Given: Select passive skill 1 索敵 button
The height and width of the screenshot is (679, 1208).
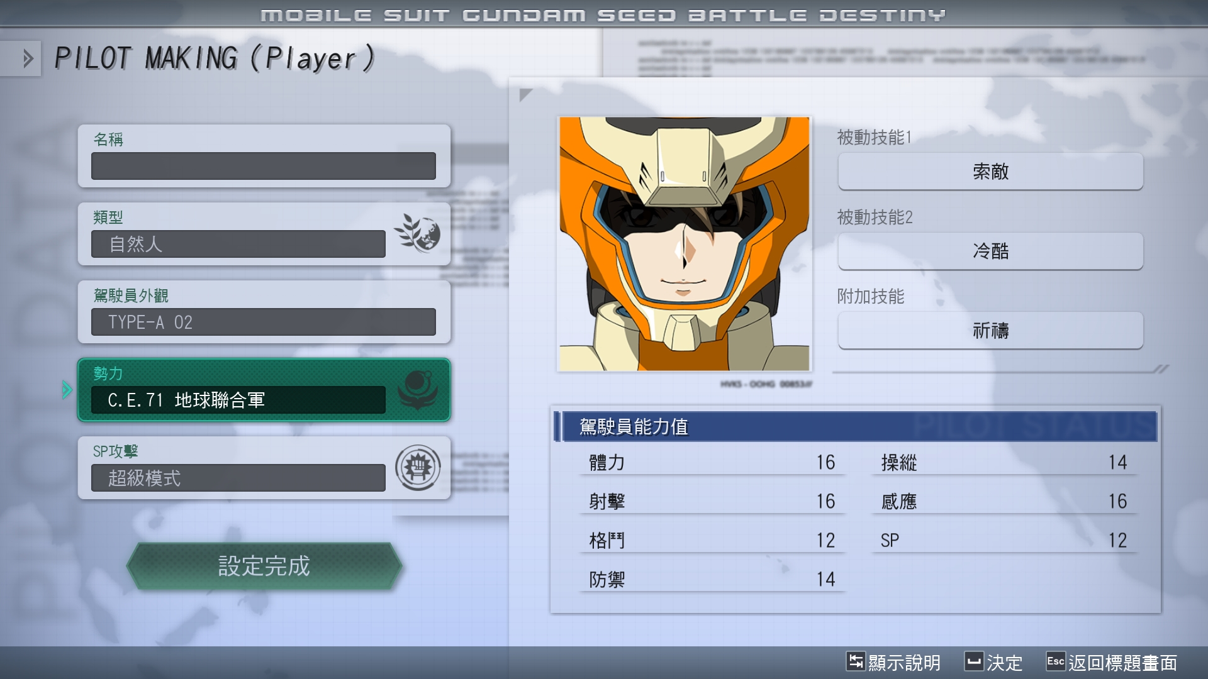Looking at the screenshot, I should pos(990,171).
